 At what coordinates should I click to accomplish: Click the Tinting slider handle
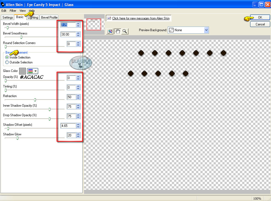tap(5, 90)
